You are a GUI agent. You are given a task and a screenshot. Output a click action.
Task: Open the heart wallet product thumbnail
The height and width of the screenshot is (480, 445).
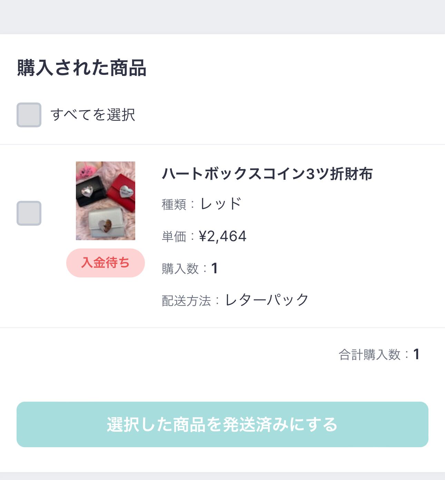(106, 201)
